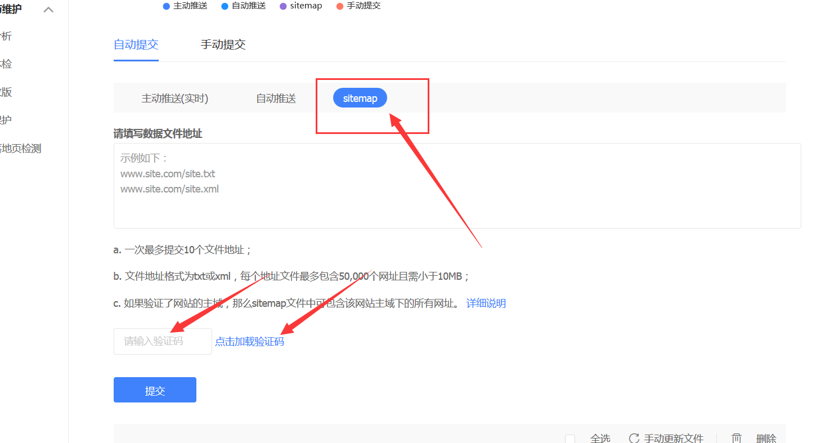Open the 地页检测 sidebar item
The width and height of the screenshot is (839, 443).
[20, 149]
